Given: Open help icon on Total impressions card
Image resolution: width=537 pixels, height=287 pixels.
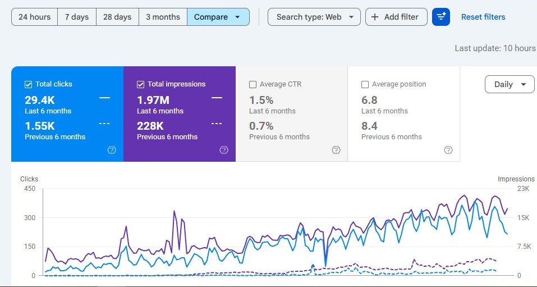Looking at the screenshot, I should coord(224,150).
